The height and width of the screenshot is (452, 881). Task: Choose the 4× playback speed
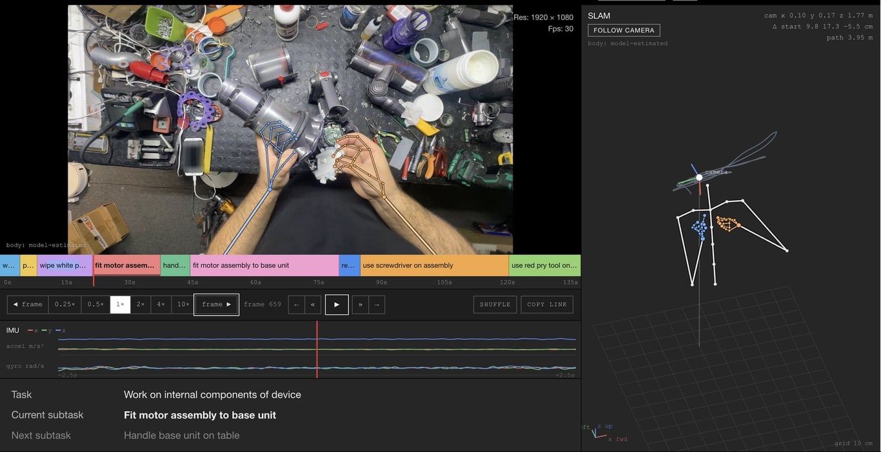[161, 305]
